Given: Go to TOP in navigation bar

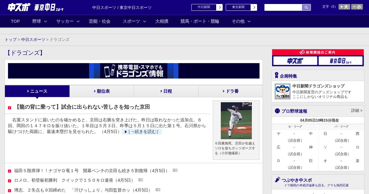Looking at the screenshot, I should click(15, 21).
